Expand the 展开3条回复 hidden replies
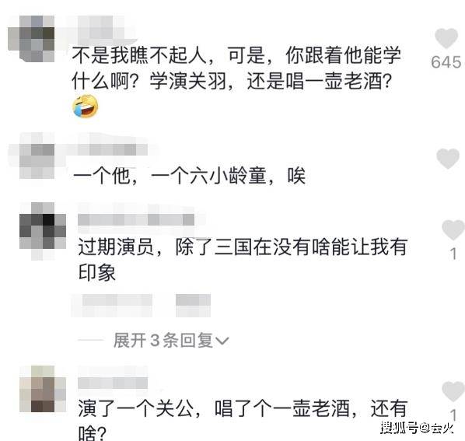This screenshot has height=441, width=465. (x=171, y=340)
